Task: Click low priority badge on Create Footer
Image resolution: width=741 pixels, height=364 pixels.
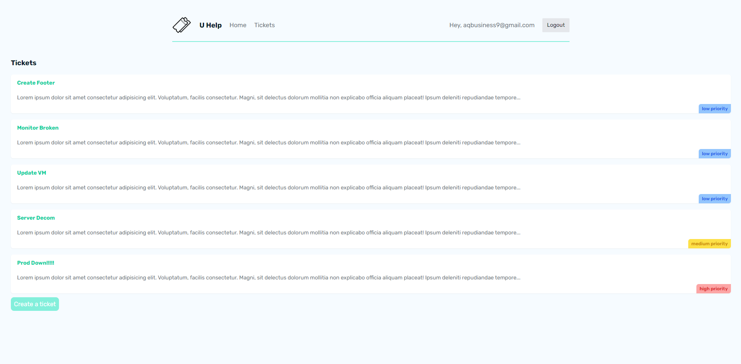Action: pyautogui.click(x=714, y=109)
